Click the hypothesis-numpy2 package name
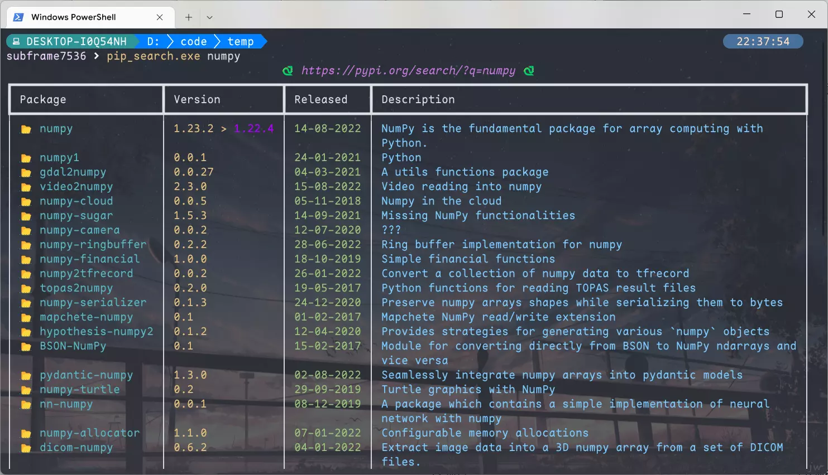Viewport: 828px width, 475px height. 97,332
